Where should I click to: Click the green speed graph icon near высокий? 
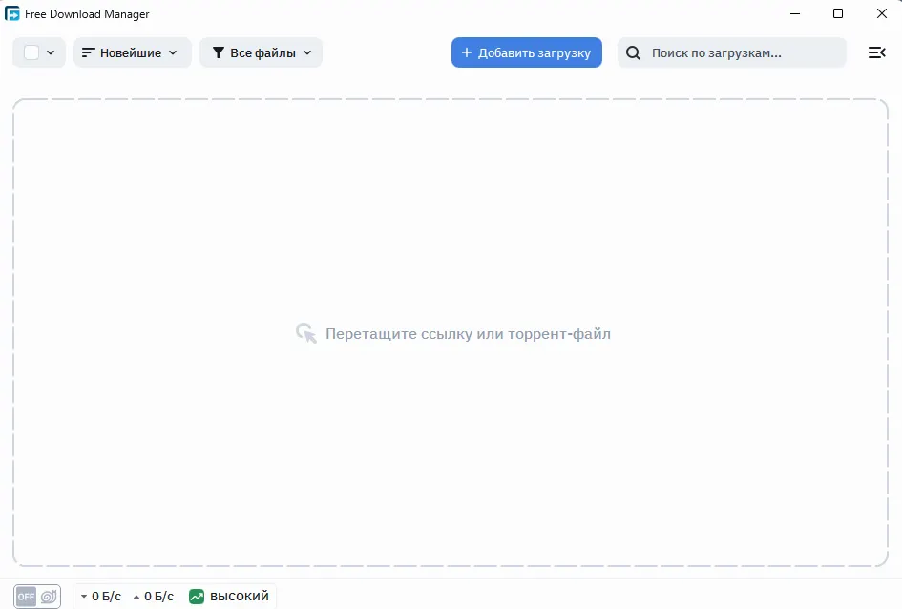click(196, 596)
